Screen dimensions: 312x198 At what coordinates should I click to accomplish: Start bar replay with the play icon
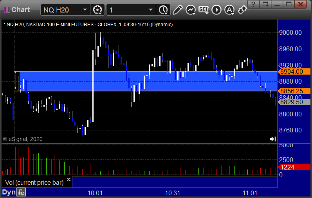[216, 10]
